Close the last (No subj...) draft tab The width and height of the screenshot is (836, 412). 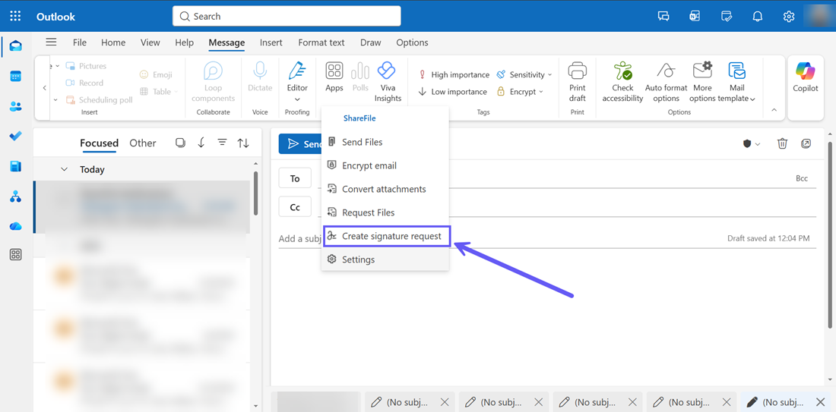pyautogui.click(x=821, y=402)
